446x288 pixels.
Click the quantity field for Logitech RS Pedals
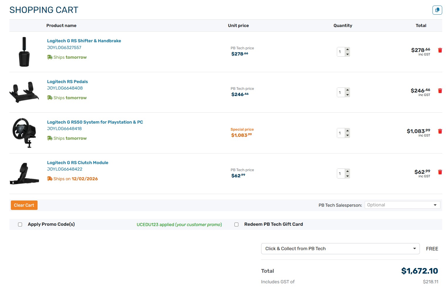(x=341, y=92)
